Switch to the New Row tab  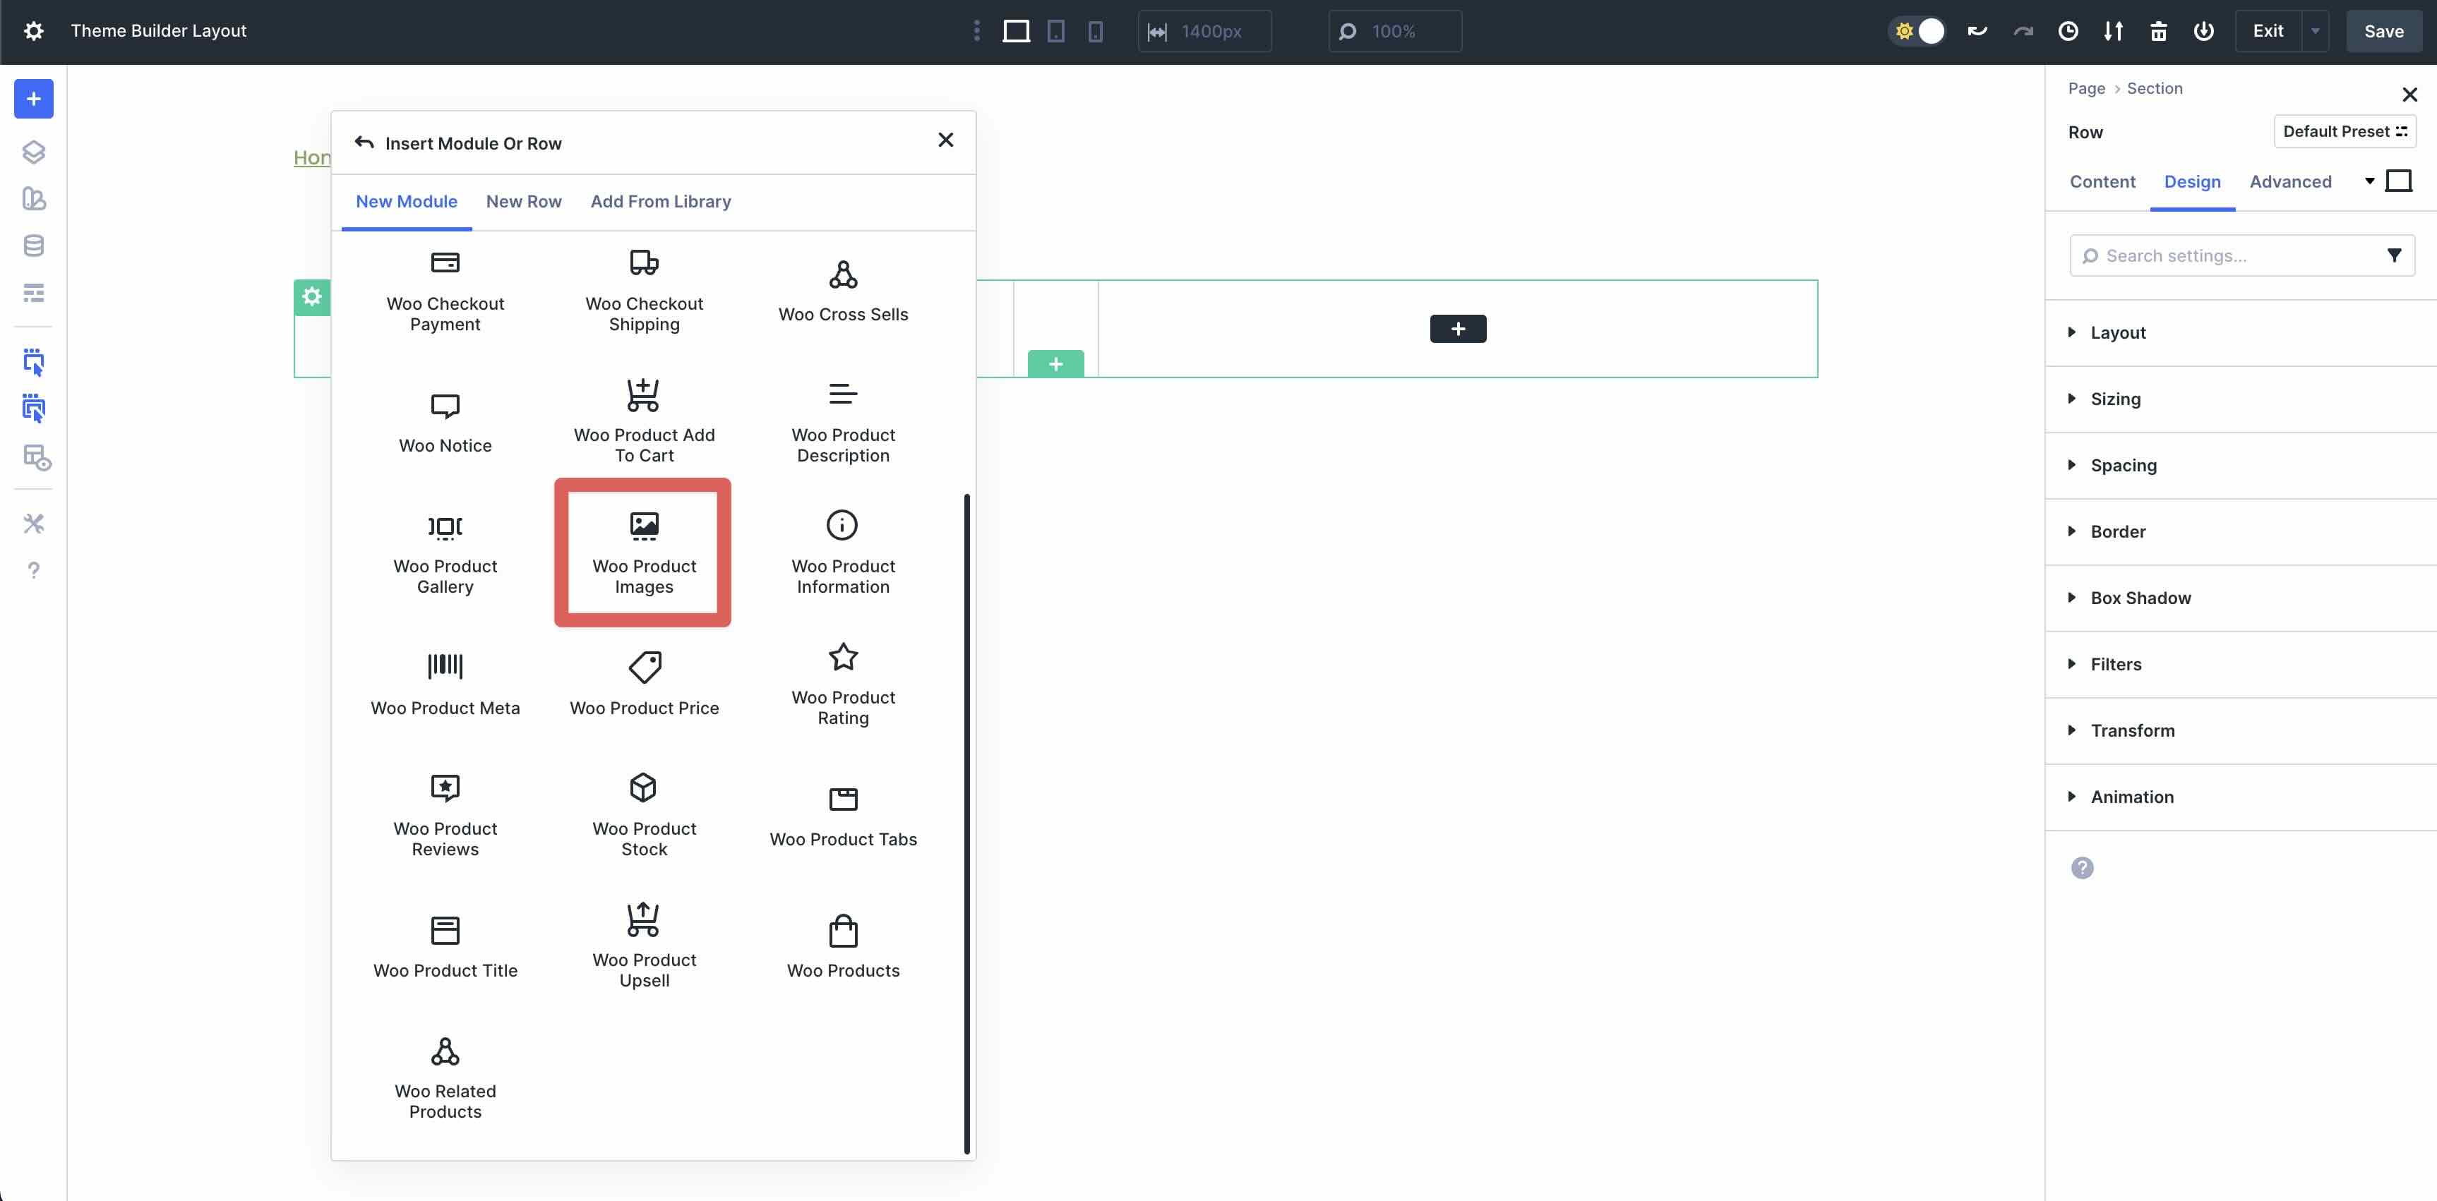pyautogui.click(x=523, y=201)
